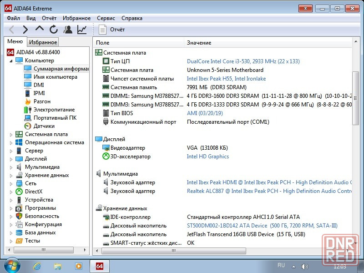This screenshot has width=364, height=273.
Task: Expand the Сеть tree node
Action: tap(11, 184)
